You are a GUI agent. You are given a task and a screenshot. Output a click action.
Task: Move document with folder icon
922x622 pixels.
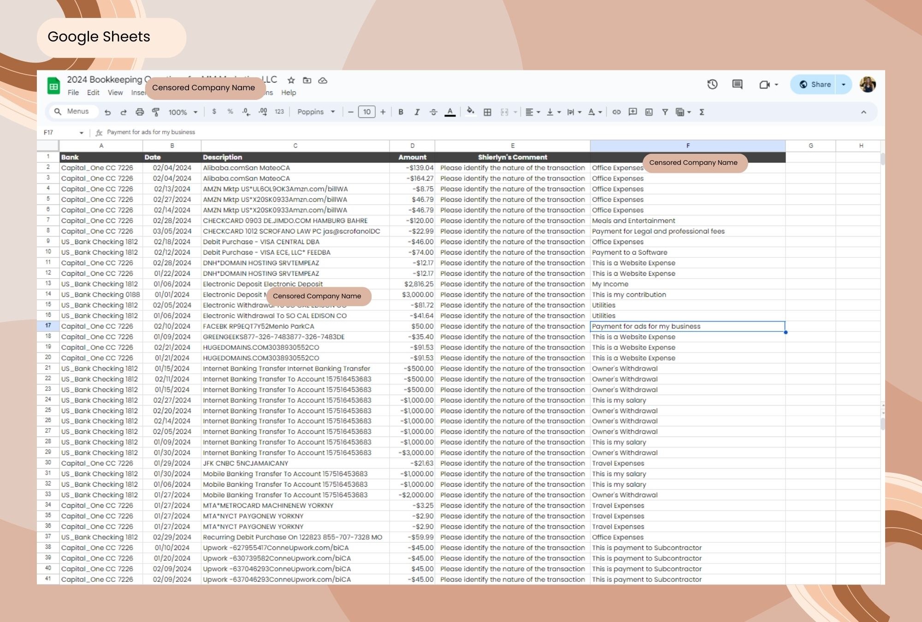point(307,81)
